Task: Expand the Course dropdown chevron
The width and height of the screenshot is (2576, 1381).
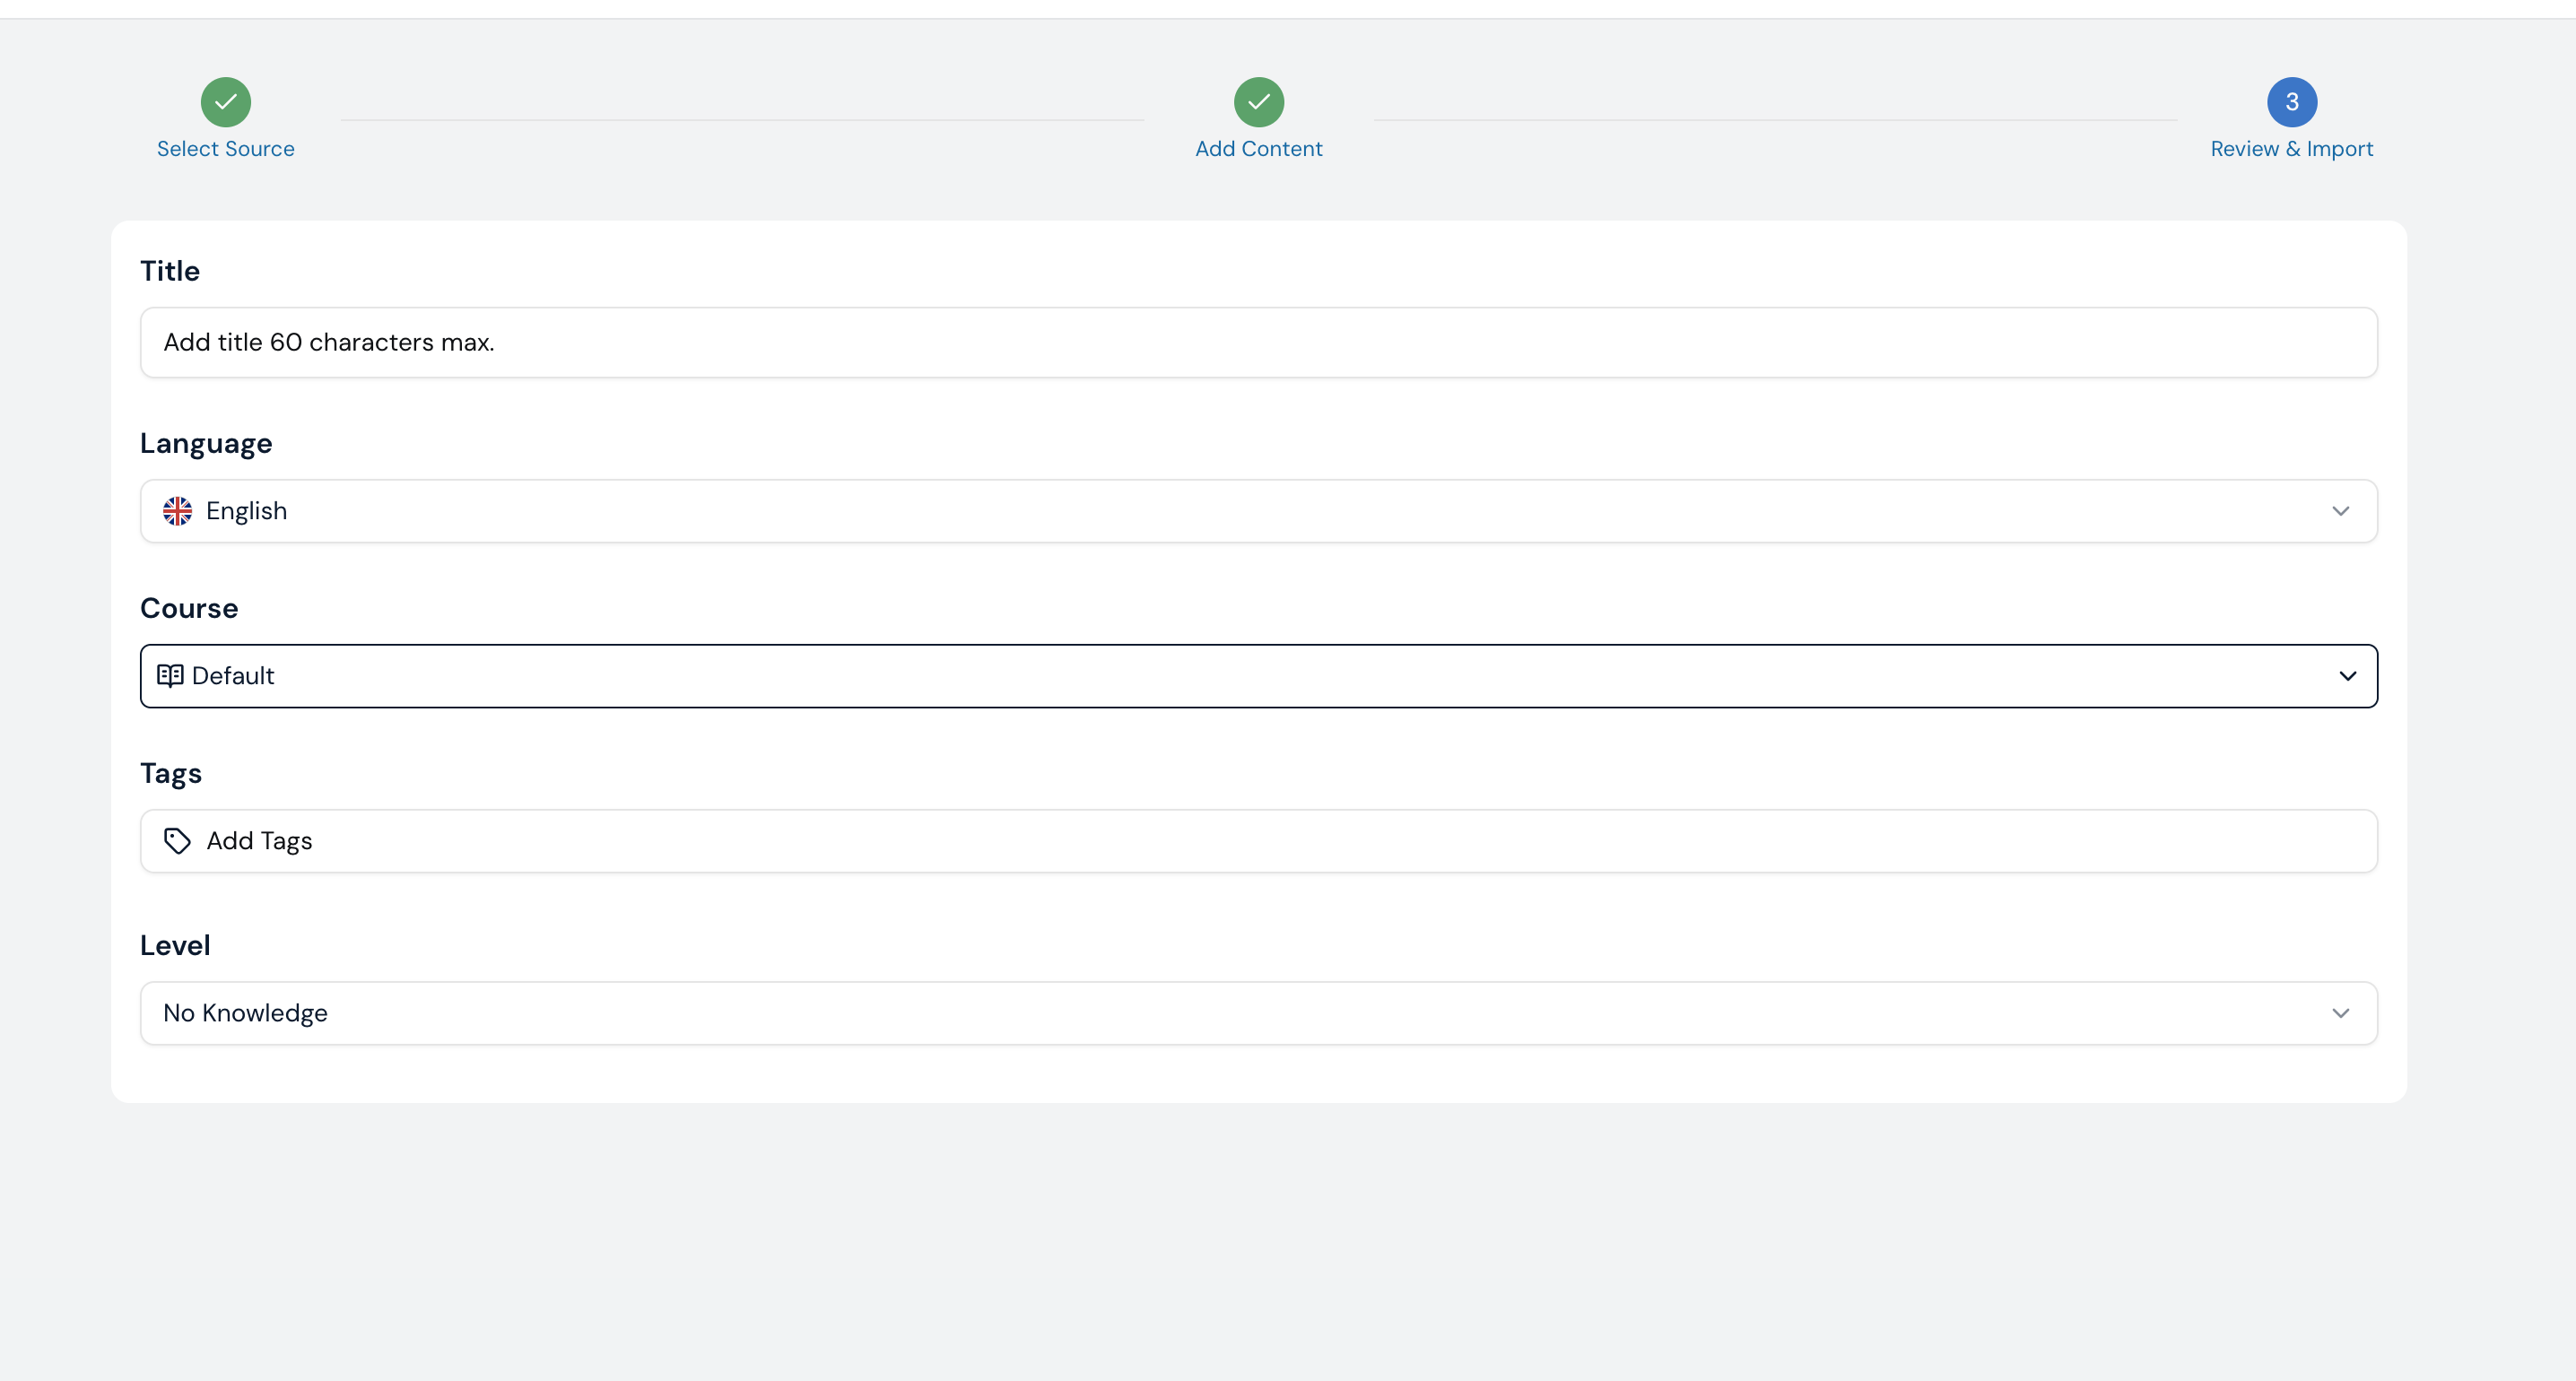Action: click(x=2347, y=676)
